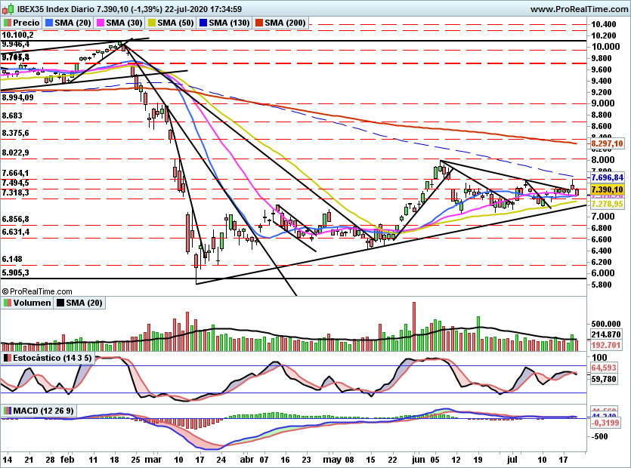Screen dimensions: 631x468
Task: Open the Estocástico (14 3 5) label
Action: point(52,358)
